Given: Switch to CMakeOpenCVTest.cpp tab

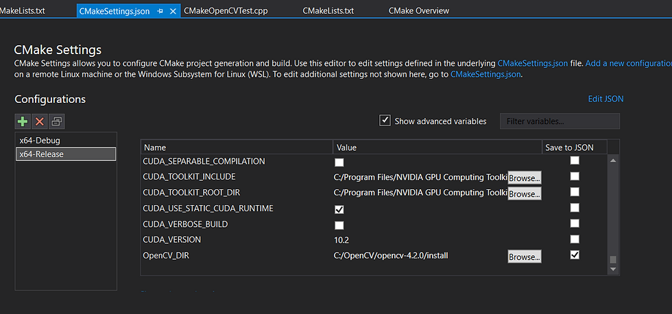Looking at the screenshot, I should tap(226, 11).
